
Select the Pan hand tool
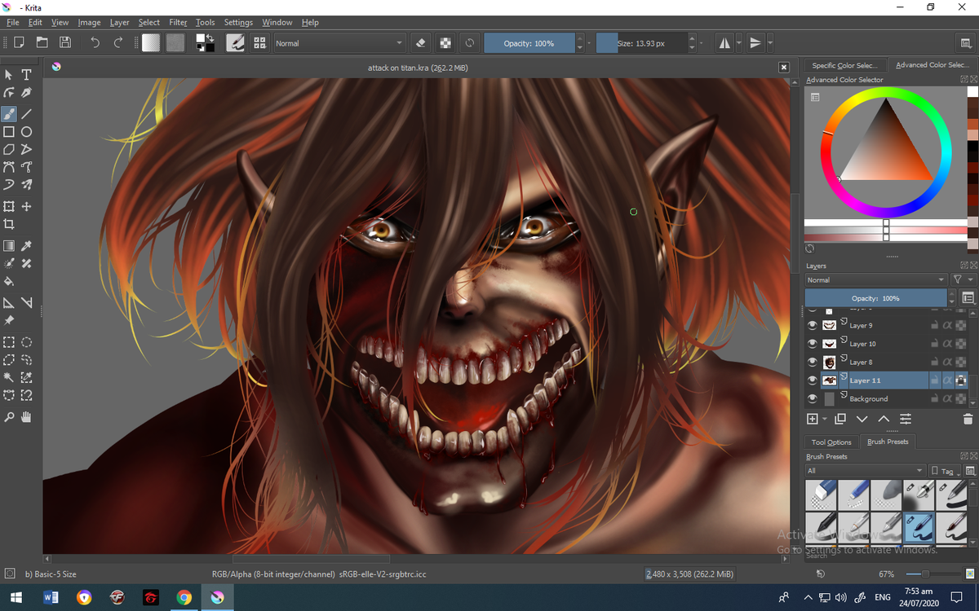pos(26,417)
